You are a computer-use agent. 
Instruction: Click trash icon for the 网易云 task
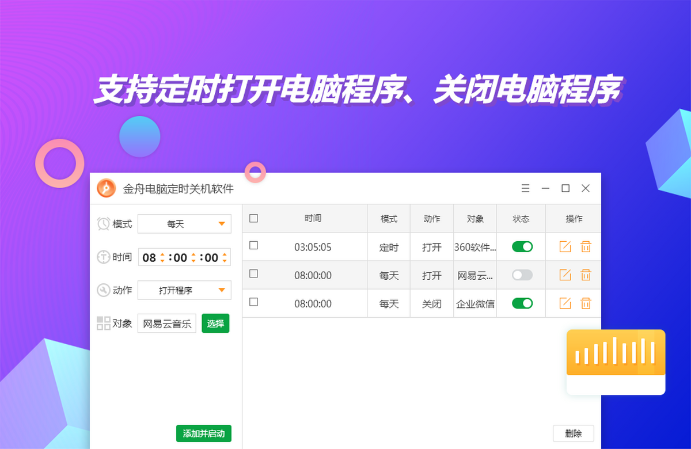click(586, 275)
